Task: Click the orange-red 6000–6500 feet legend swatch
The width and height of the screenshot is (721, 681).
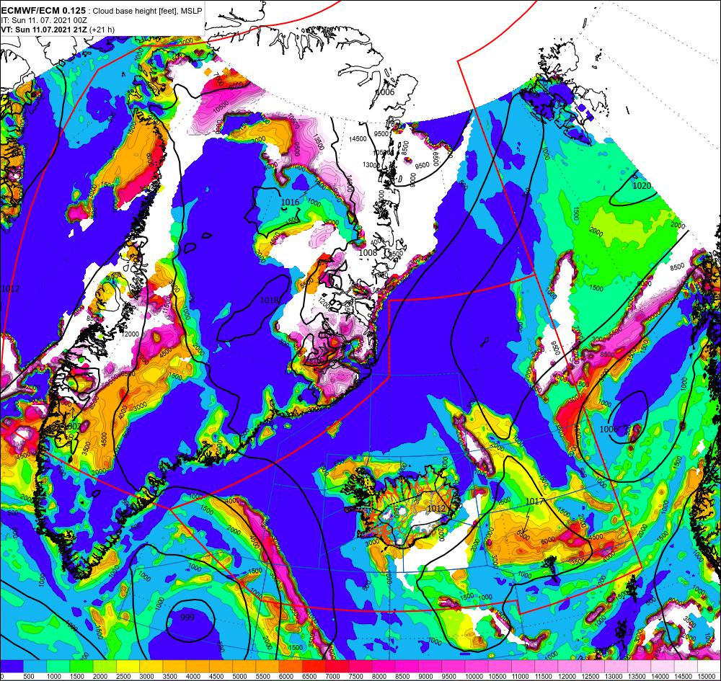Action: pyautogui.click(x=291, y=666)
